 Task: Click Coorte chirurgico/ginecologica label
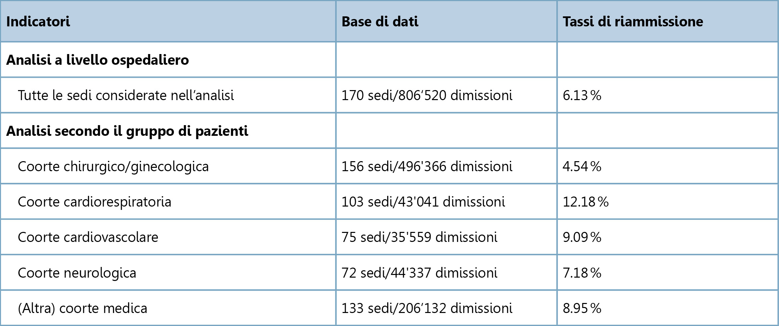coord(113,167)
